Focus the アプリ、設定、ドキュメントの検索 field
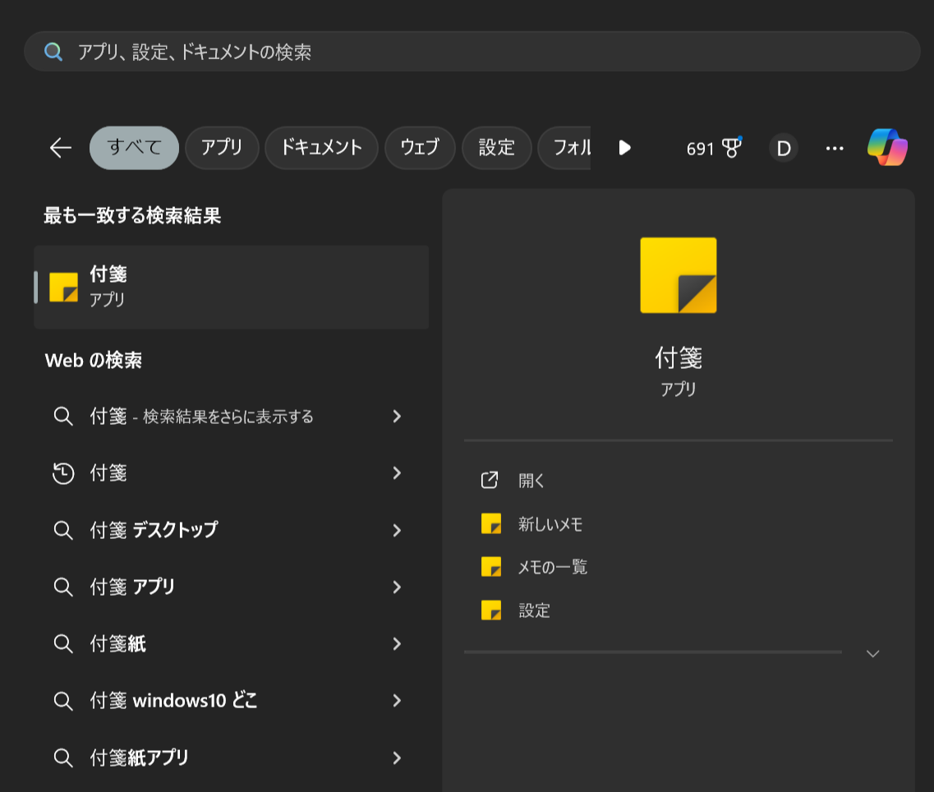Screen dimensions: 934x792 click(x=472, y=52)
